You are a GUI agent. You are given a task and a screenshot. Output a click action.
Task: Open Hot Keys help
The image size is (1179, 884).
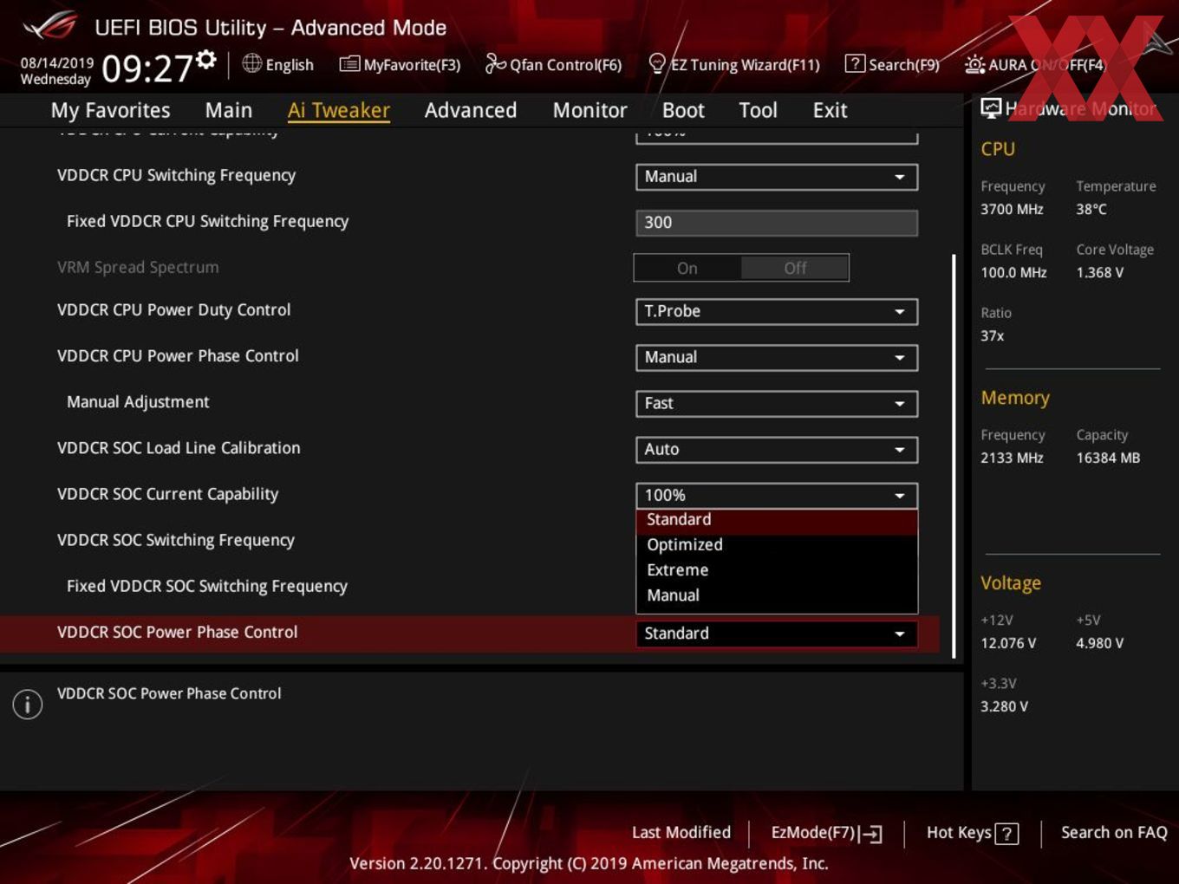pyautogui.click(x=972, y=833)
